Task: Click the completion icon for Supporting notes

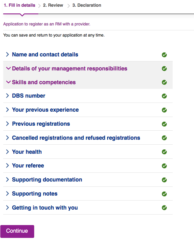Action: (x=164, y=194)
